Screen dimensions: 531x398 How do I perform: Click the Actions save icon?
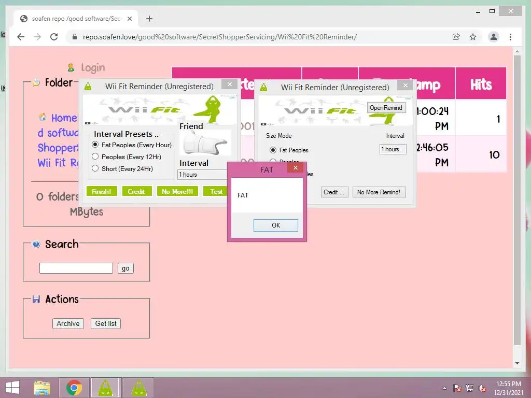tap(36, 299)
